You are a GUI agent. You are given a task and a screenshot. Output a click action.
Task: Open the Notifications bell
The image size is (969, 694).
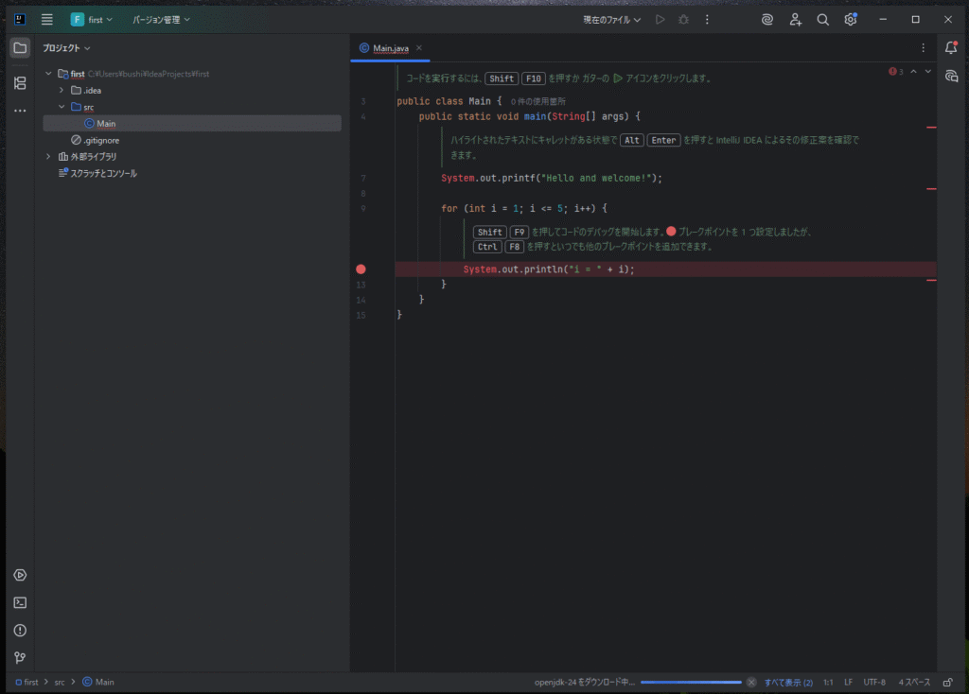951,48
